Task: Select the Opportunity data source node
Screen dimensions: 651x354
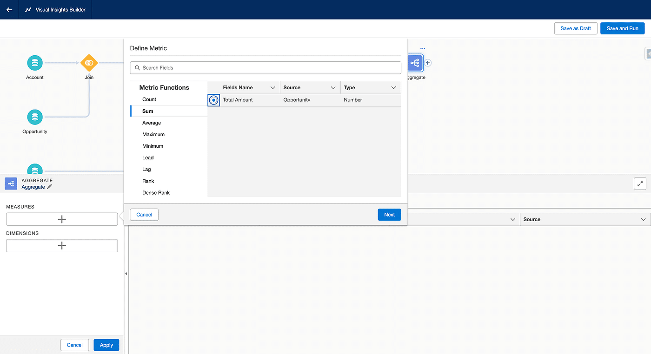Action: (x=35, y=117)
